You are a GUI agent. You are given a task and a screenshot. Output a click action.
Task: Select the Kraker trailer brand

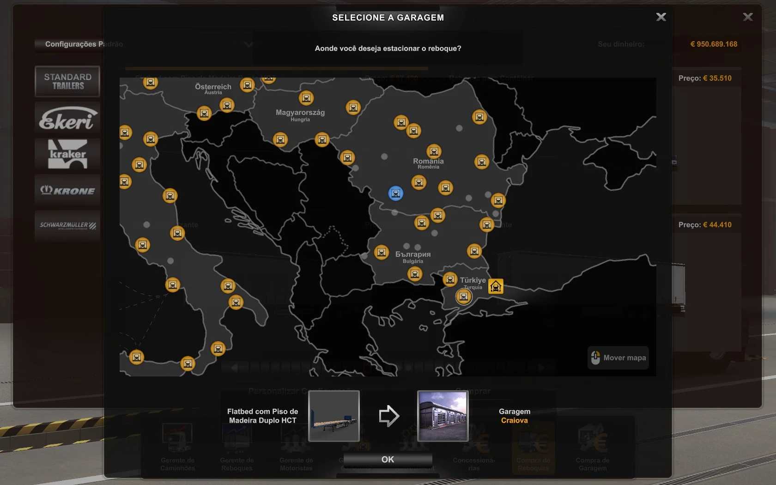[x=67, y=154]
